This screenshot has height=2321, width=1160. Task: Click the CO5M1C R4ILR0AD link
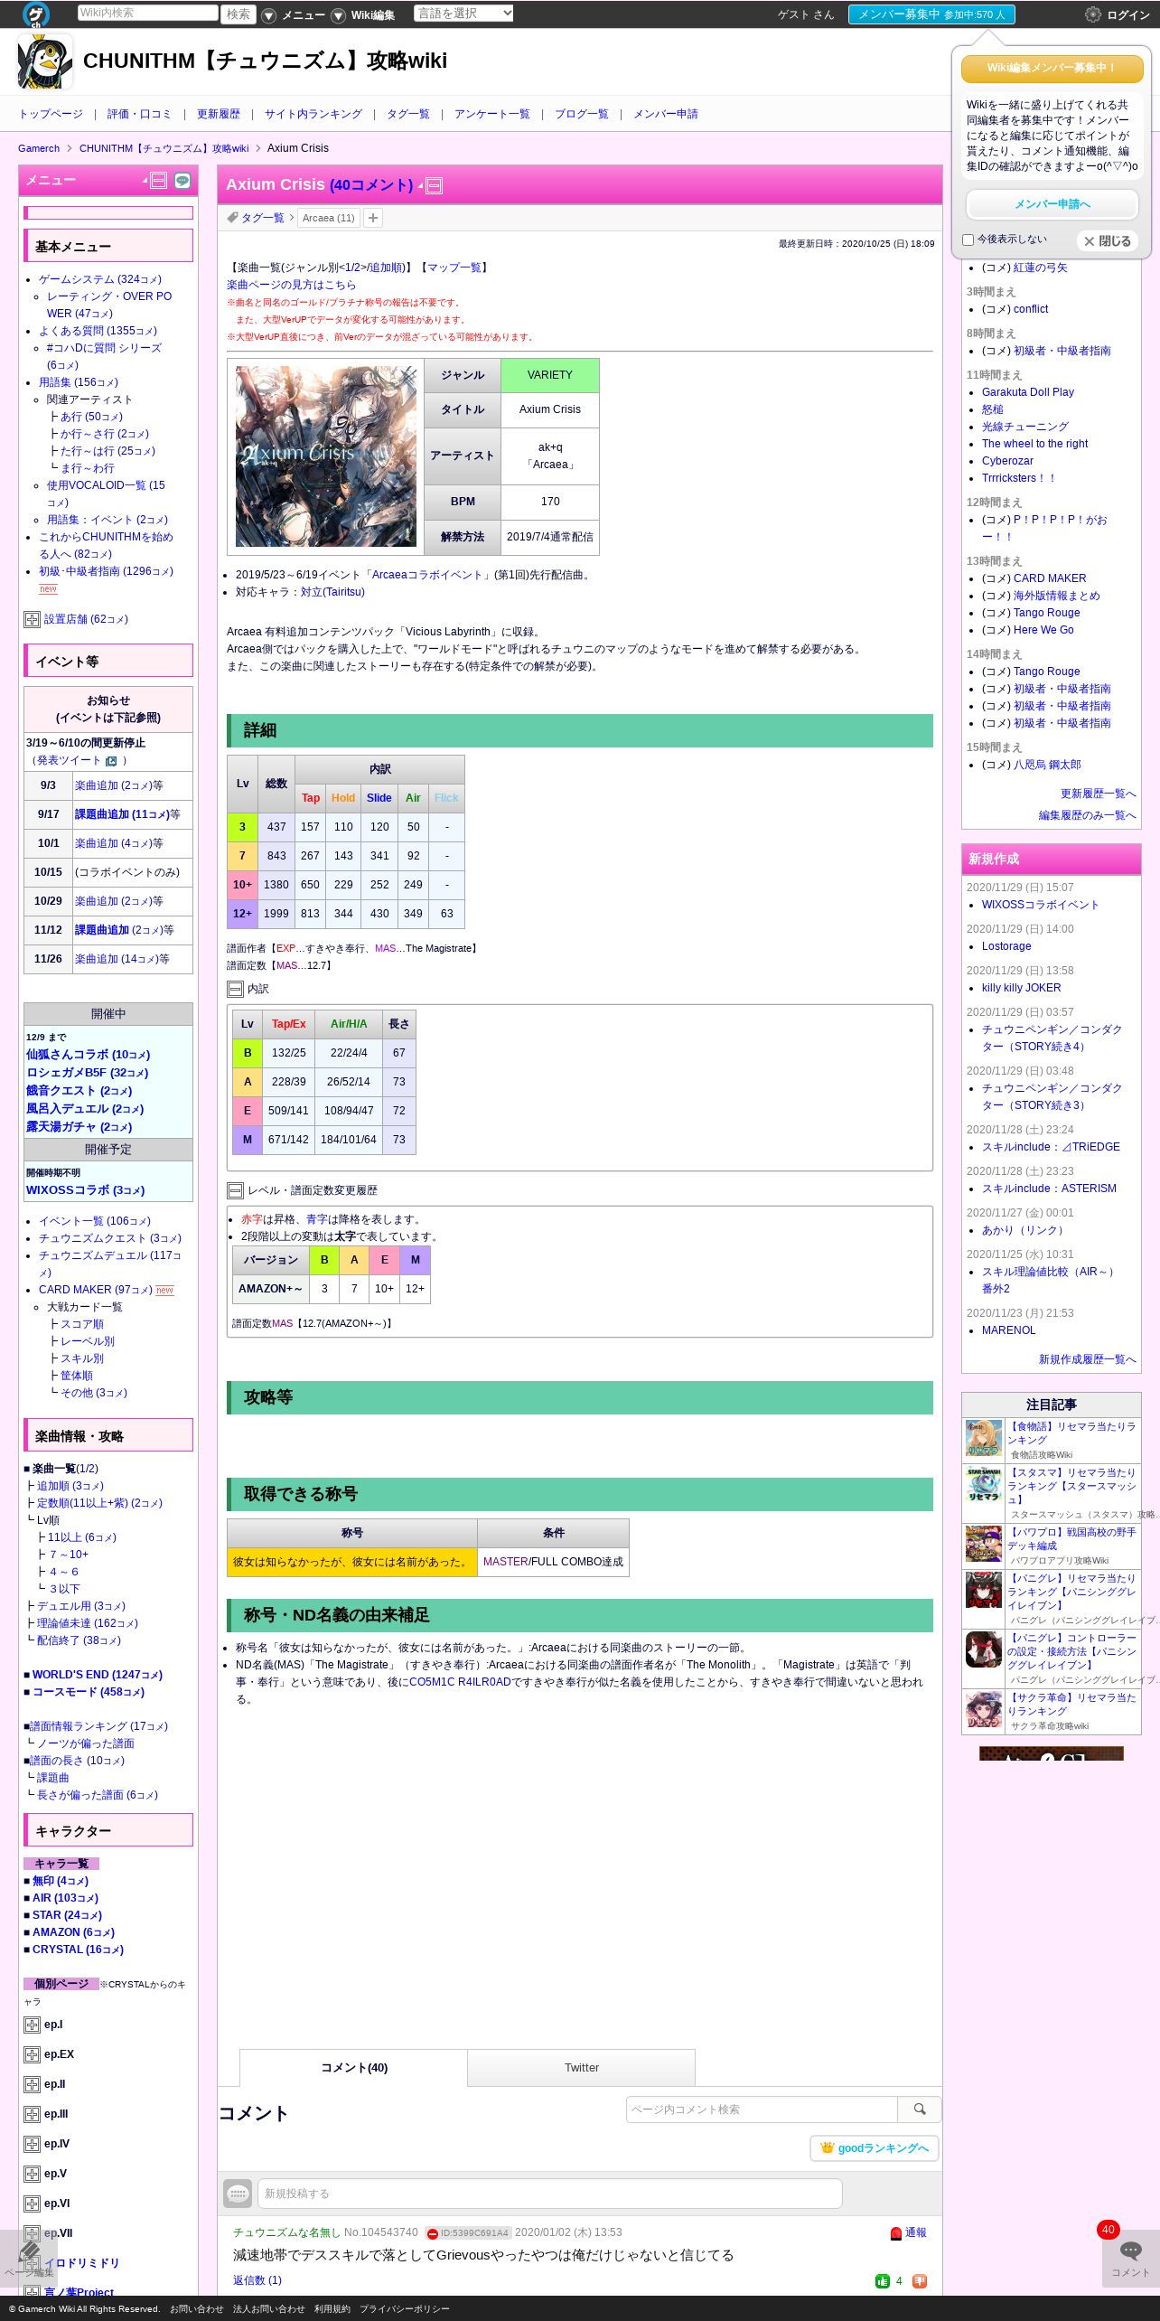(460, 1682)
